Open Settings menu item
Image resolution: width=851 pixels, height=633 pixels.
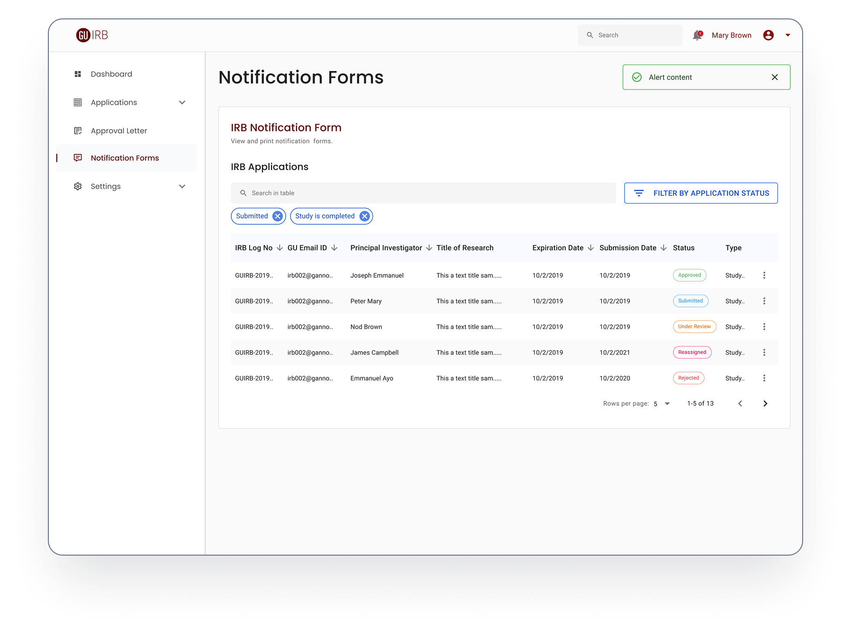pyautogui.click(x=105, y=186)
